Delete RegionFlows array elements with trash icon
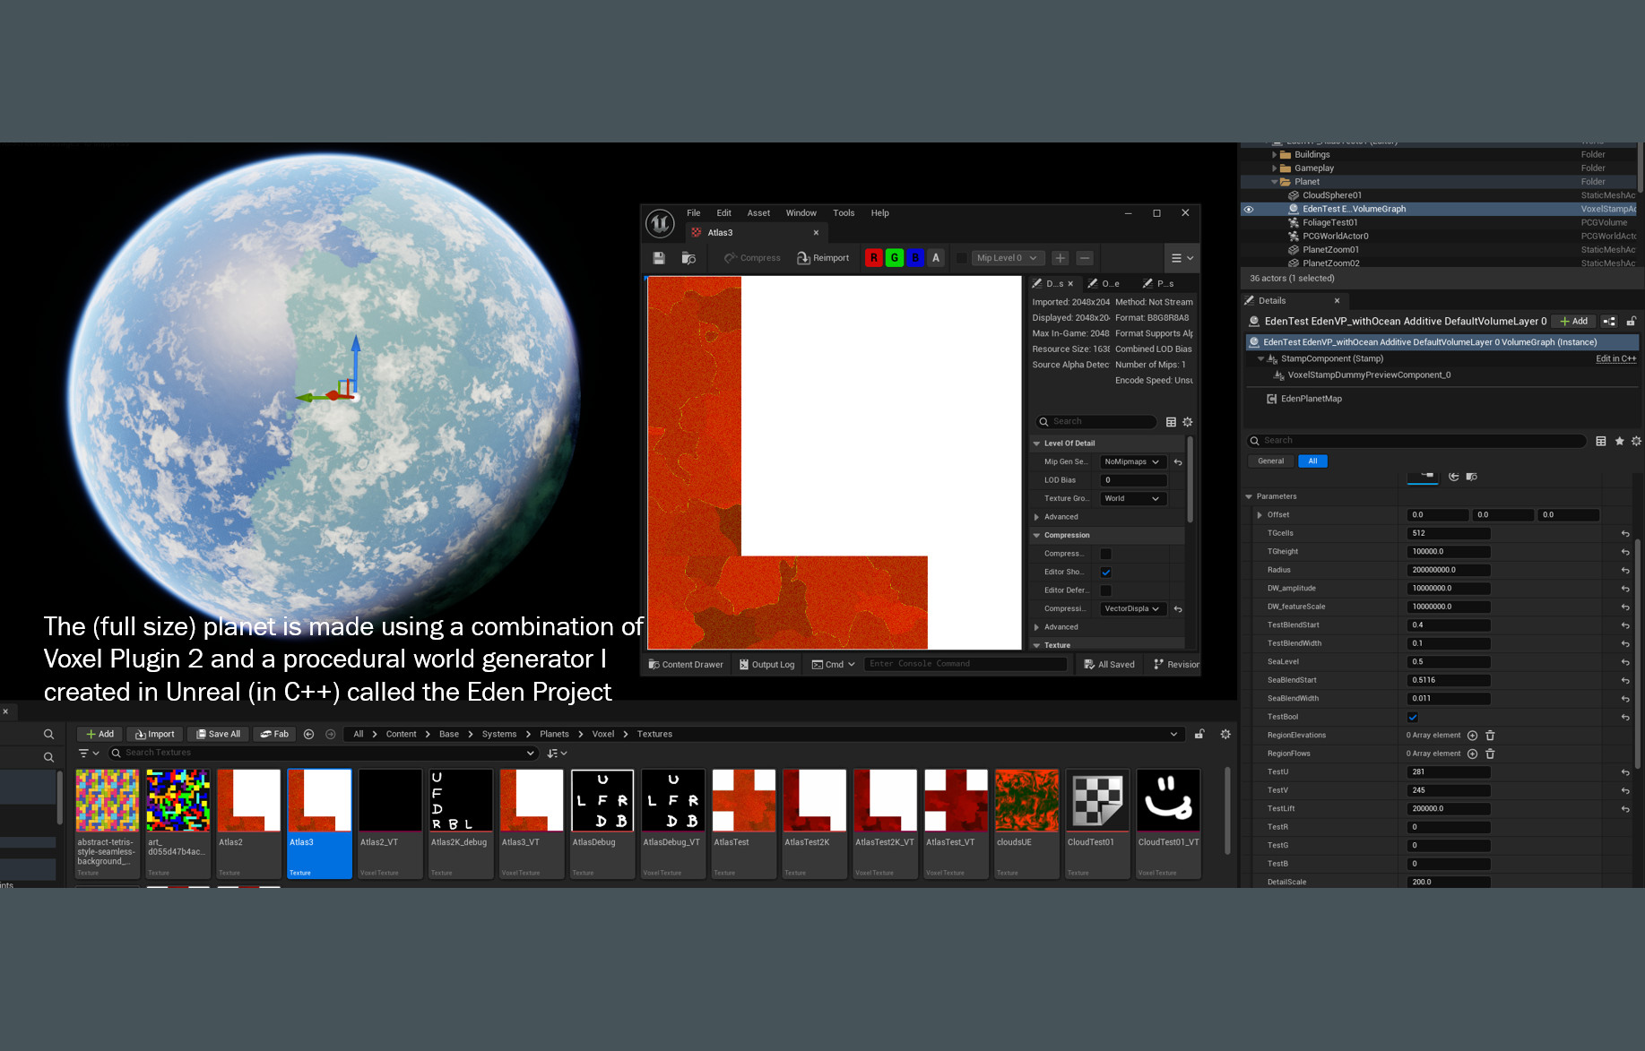The width and height of the screenshot is (1645, 1051). point(1490,754)
